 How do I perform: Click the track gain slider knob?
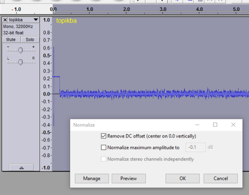coord(20,50)
